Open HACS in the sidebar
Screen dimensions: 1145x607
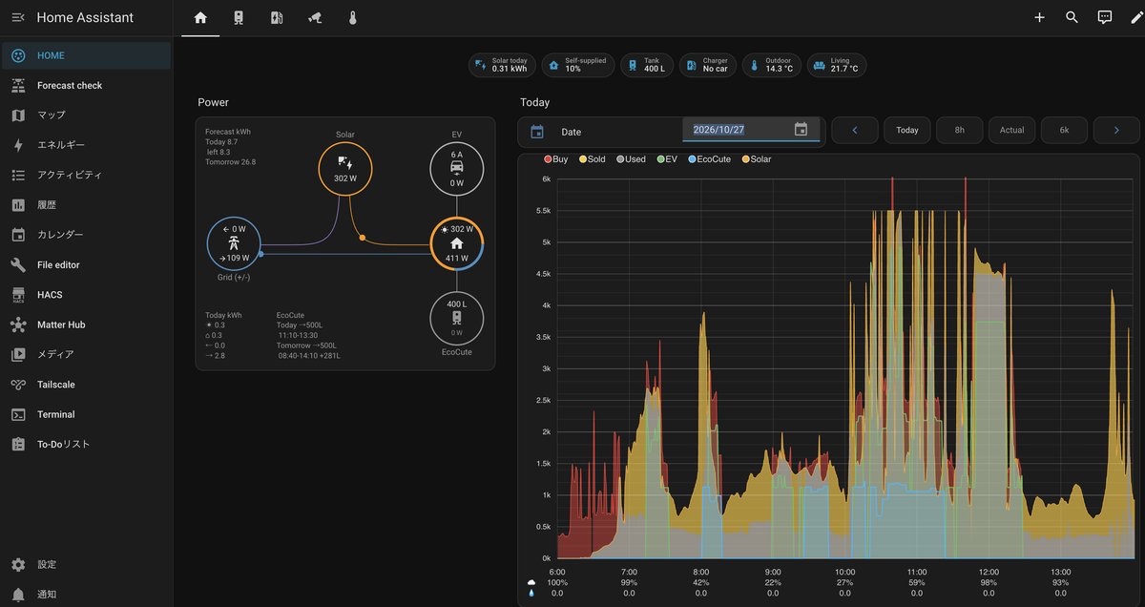[87, 295]
